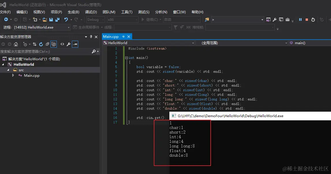Open pending changes filter clock icon

(x=25, y=44)
